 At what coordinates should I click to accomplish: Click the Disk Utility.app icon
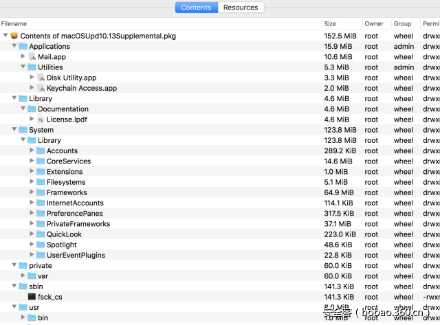pyautogui.click(x=41, y=78)
